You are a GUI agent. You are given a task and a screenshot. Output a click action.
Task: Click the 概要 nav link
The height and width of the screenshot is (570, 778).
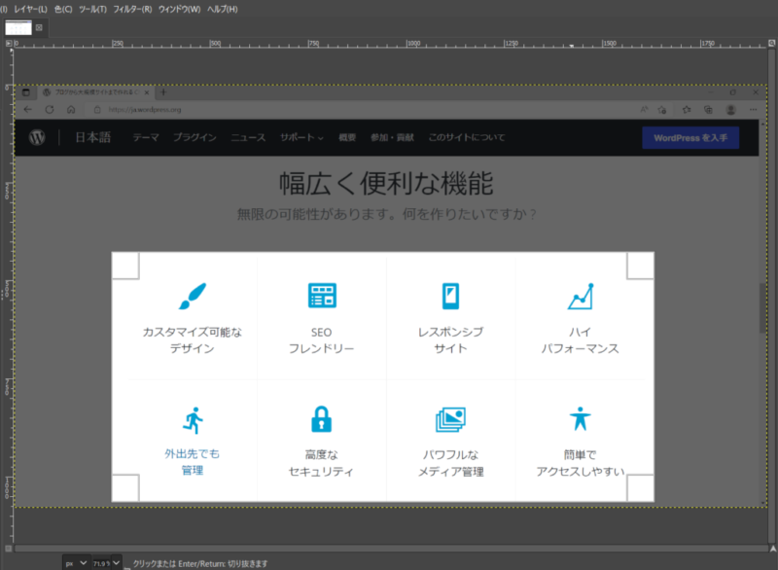click(347, 137)
